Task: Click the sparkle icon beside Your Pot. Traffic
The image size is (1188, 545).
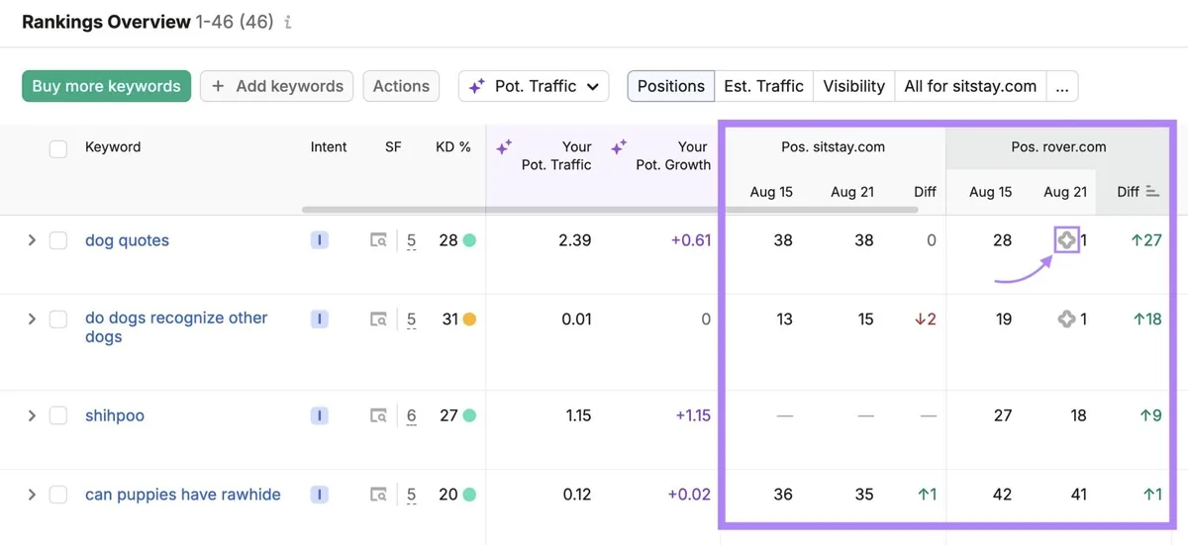Action: pos(504,147)
